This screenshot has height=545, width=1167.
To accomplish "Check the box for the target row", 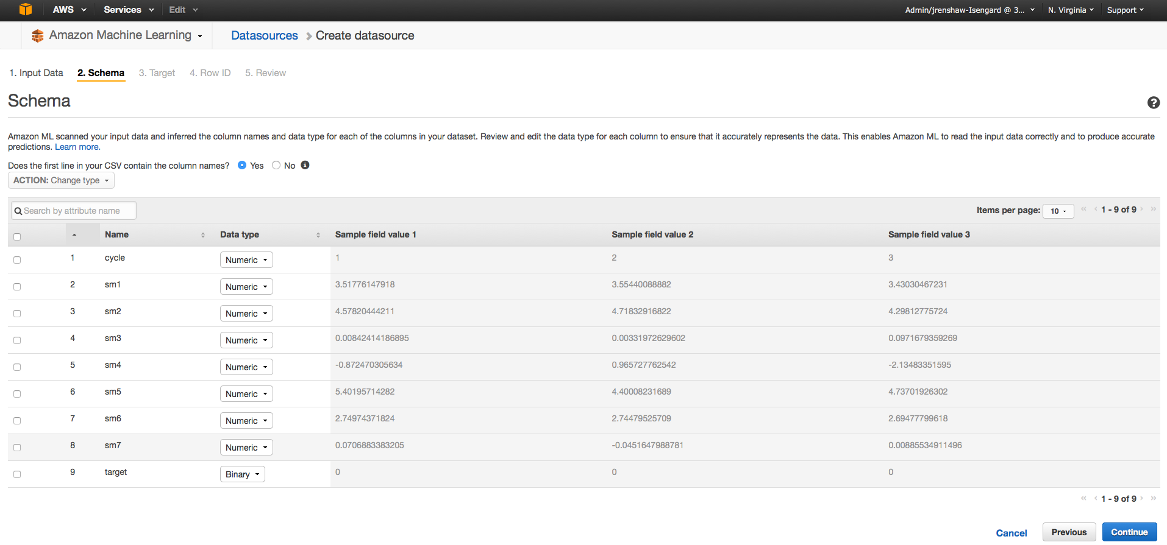I will pos(17,474).
